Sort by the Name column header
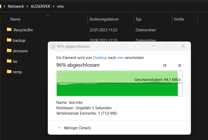This screenshot has height=140, width=208. [x=15, y=19]
